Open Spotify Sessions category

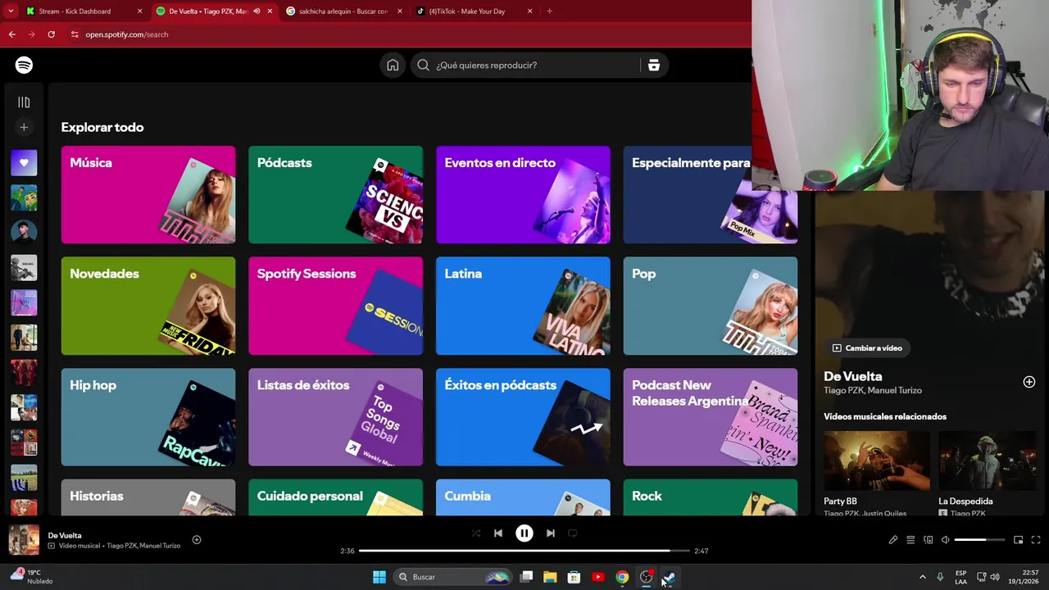click(x=336, y=306)
